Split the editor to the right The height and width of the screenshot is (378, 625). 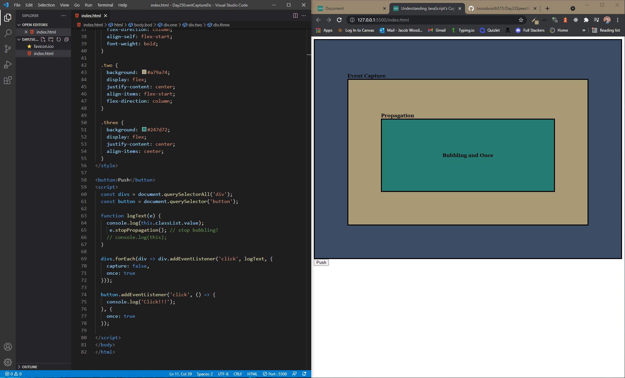(x=295, y=15)
